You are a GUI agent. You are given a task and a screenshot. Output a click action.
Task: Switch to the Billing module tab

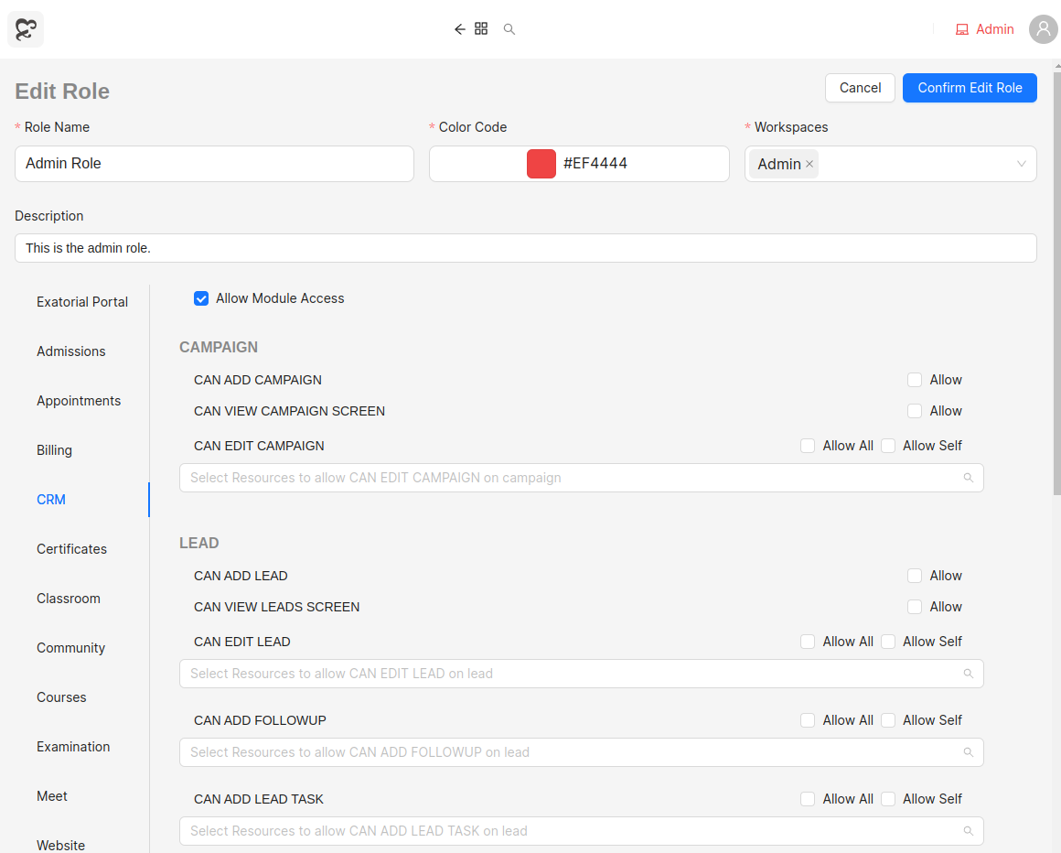pos(55,450)
